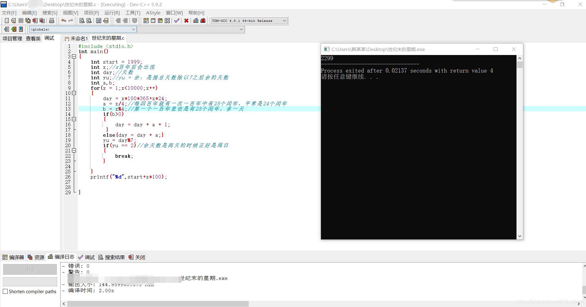This screenshot has height=307, width=586.
Task: Delete profiling information icon
Action: (x=203, y=21)
